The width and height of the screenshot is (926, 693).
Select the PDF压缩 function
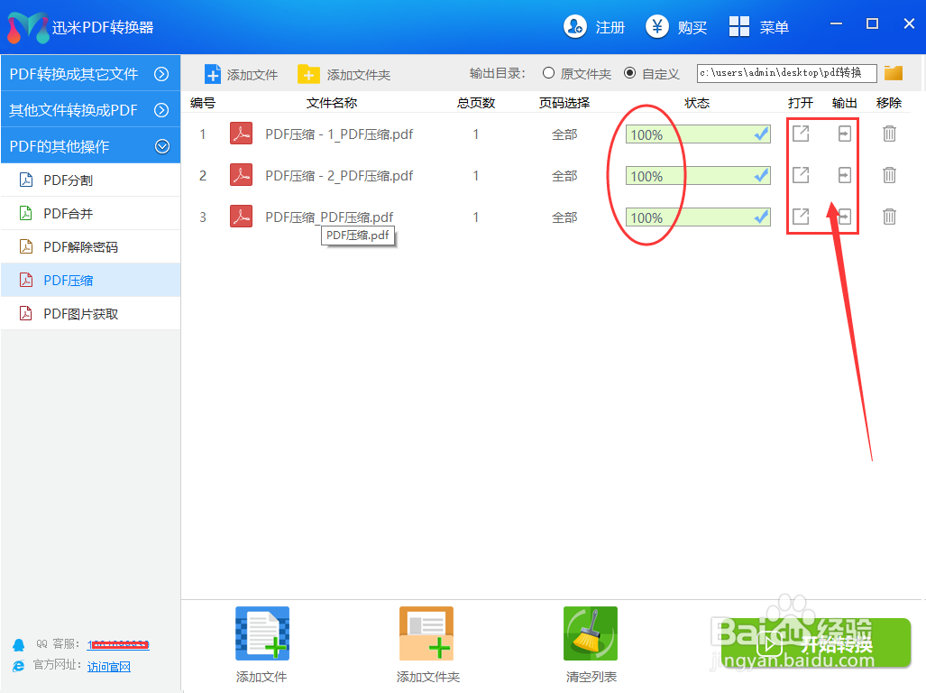[x=91, y=280]
